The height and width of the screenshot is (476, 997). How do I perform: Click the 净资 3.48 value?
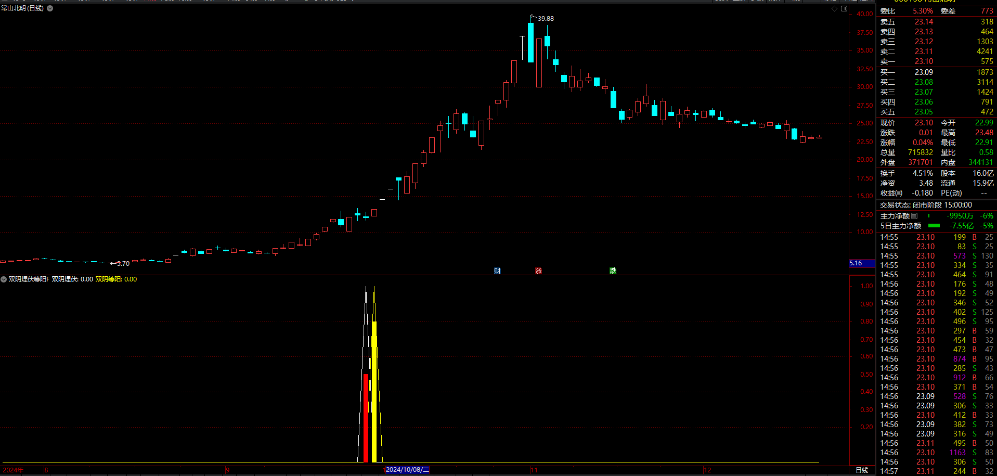(926, 183)
